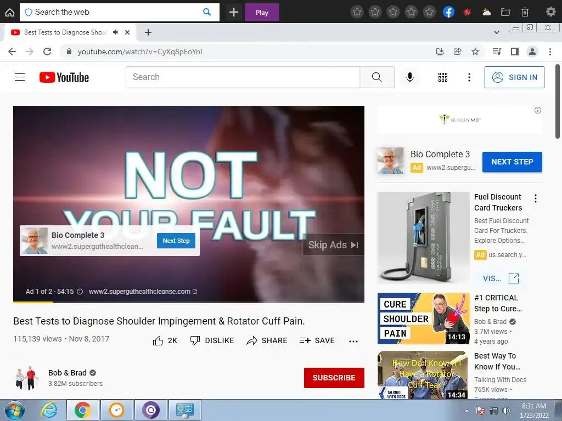The width and height of the screenshot is (562, 421).
Task: Click the fuel pump ad thumbnail
Action: (423, 238)
